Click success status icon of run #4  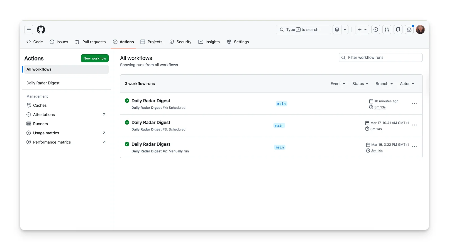pos(127,101)
